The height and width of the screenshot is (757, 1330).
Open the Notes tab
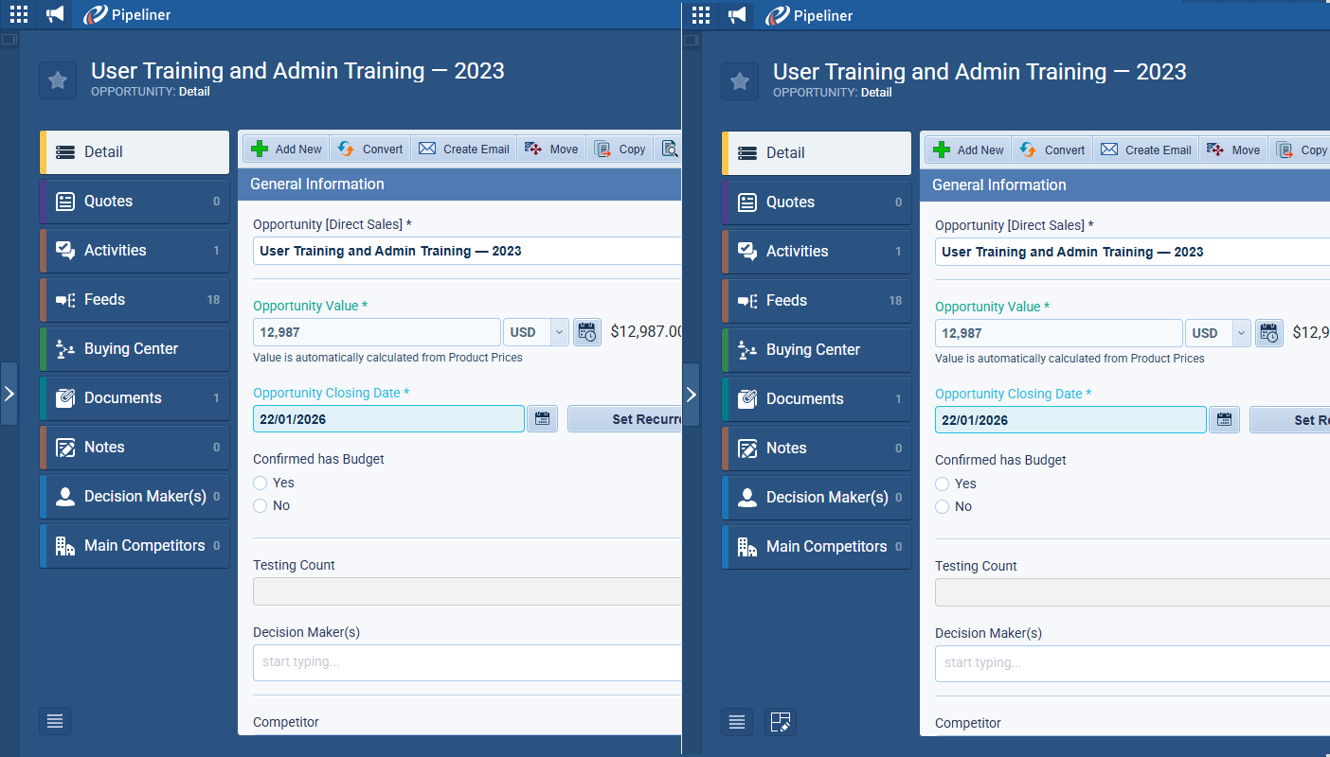coord(64,447)
